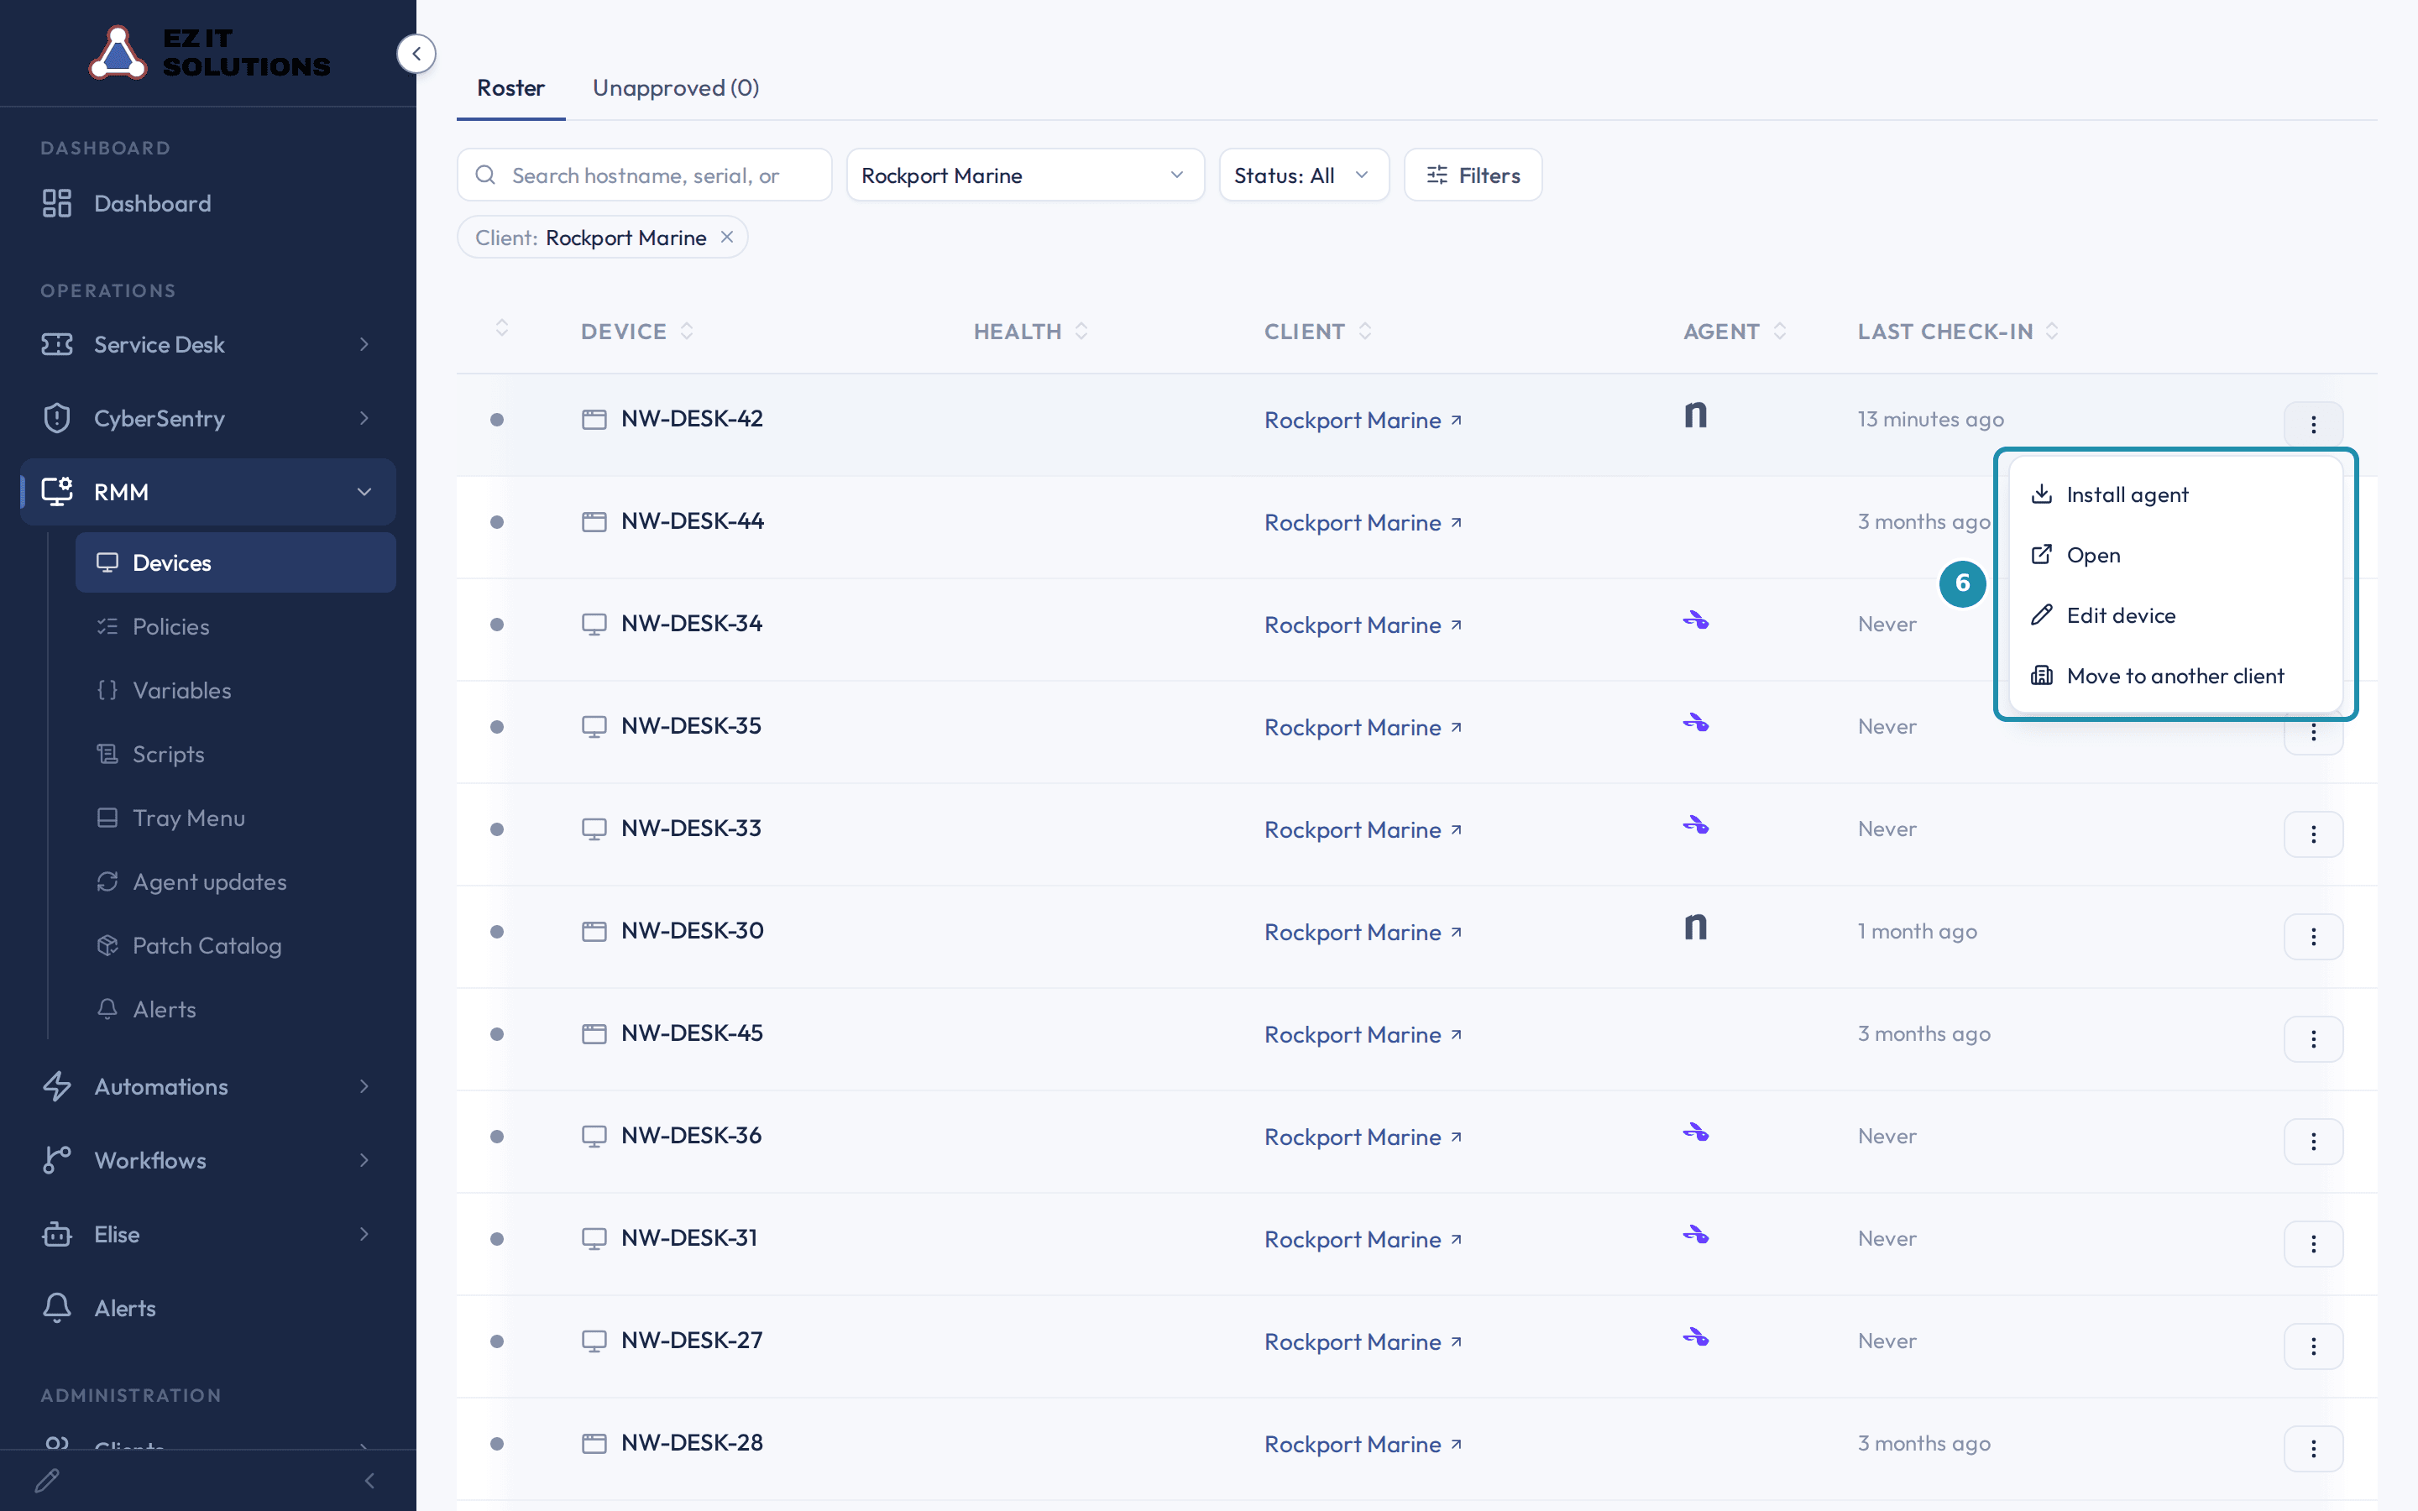Open the Status: All dropdown
2418x1511 pixels.
click(x=1303, y=176)
